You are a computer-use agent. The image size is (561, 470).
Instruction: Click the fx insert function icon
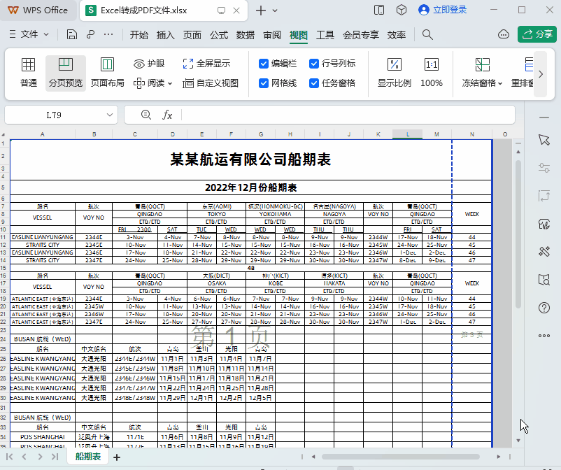coord(167,115)
